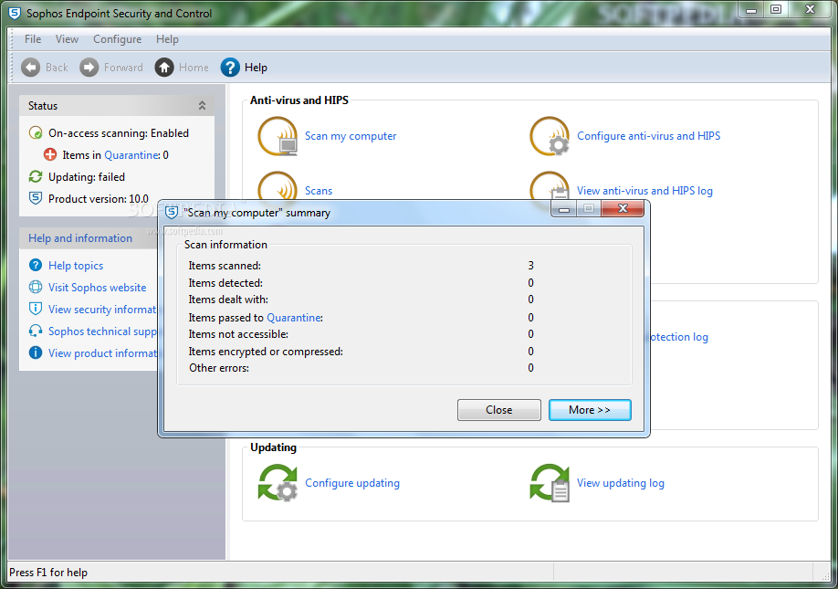Image resolution: width=838 pixels, height=589 pixels.
Task: Click the Help toolbar label
Action: [x=256, y=68]
